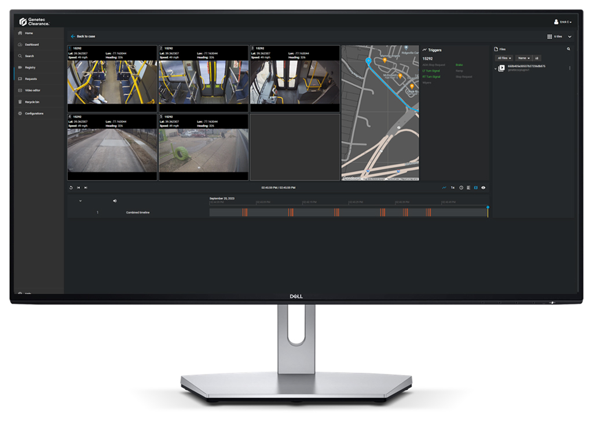Open the Erick C user menu
This screenshot has width=593, height=422.
pyautogui.click(x=563, y=22)
